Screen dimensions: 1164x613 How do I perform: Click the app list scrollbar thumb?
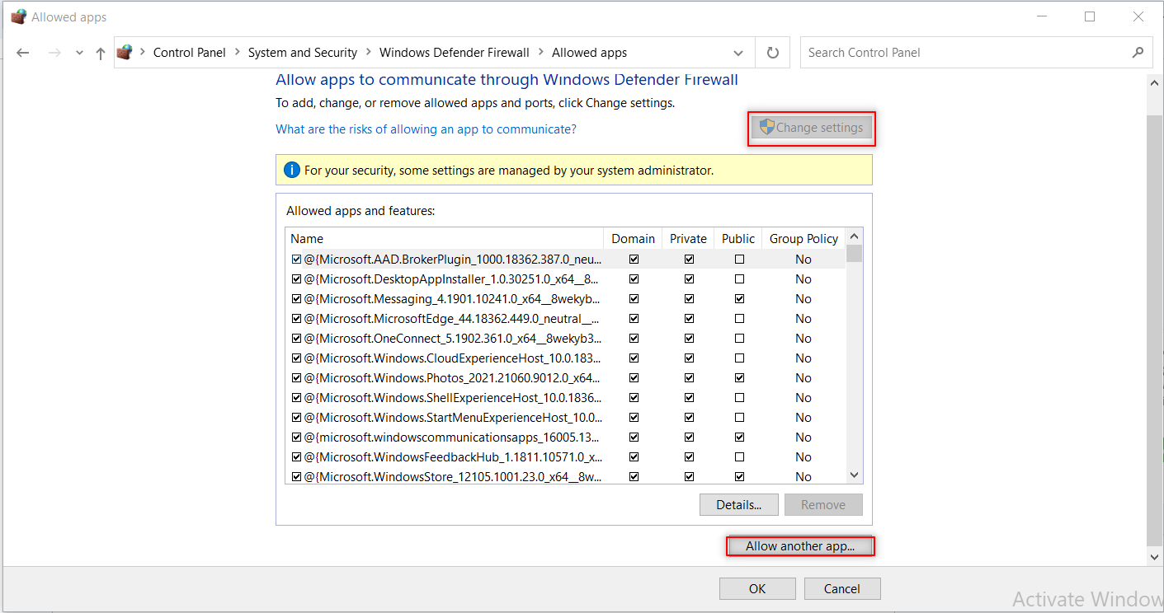coord(854,253)
